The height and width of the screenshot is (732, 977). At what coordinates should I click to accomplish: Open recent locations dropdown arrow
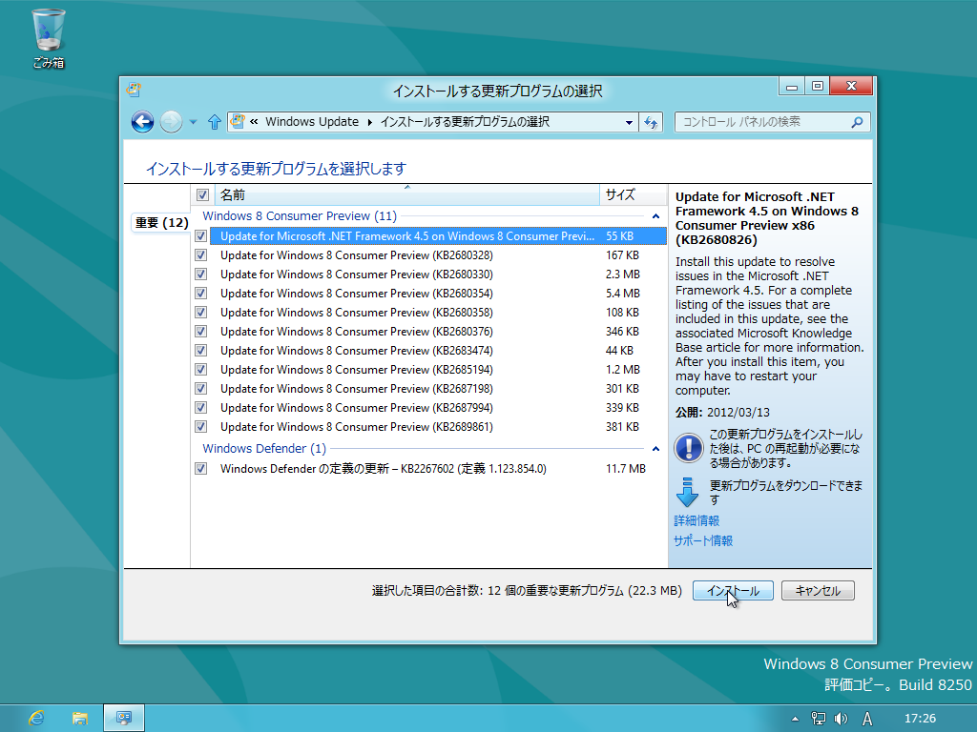(x=193, y=122)
